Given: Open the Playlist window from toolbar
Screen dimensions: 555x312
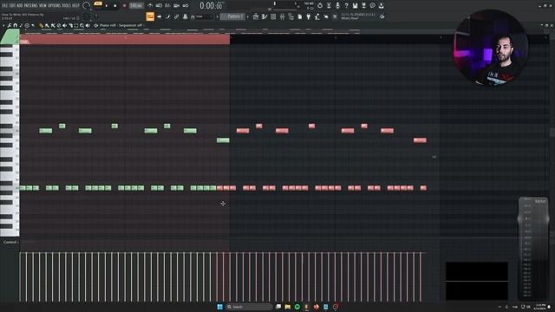Looking at the screenshot, I should tap(256, 16).
